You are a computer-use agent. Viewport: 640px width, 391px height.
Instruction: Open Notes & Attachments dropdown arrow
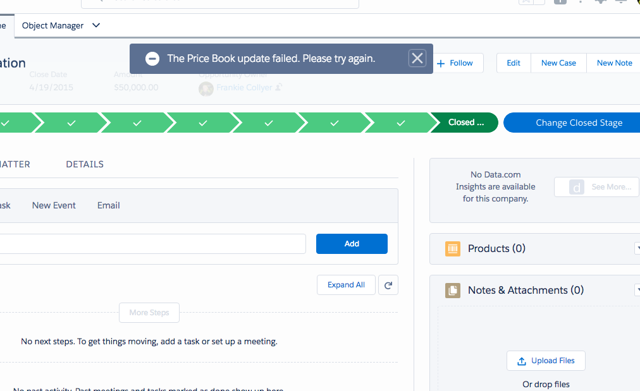coord(637,290)
